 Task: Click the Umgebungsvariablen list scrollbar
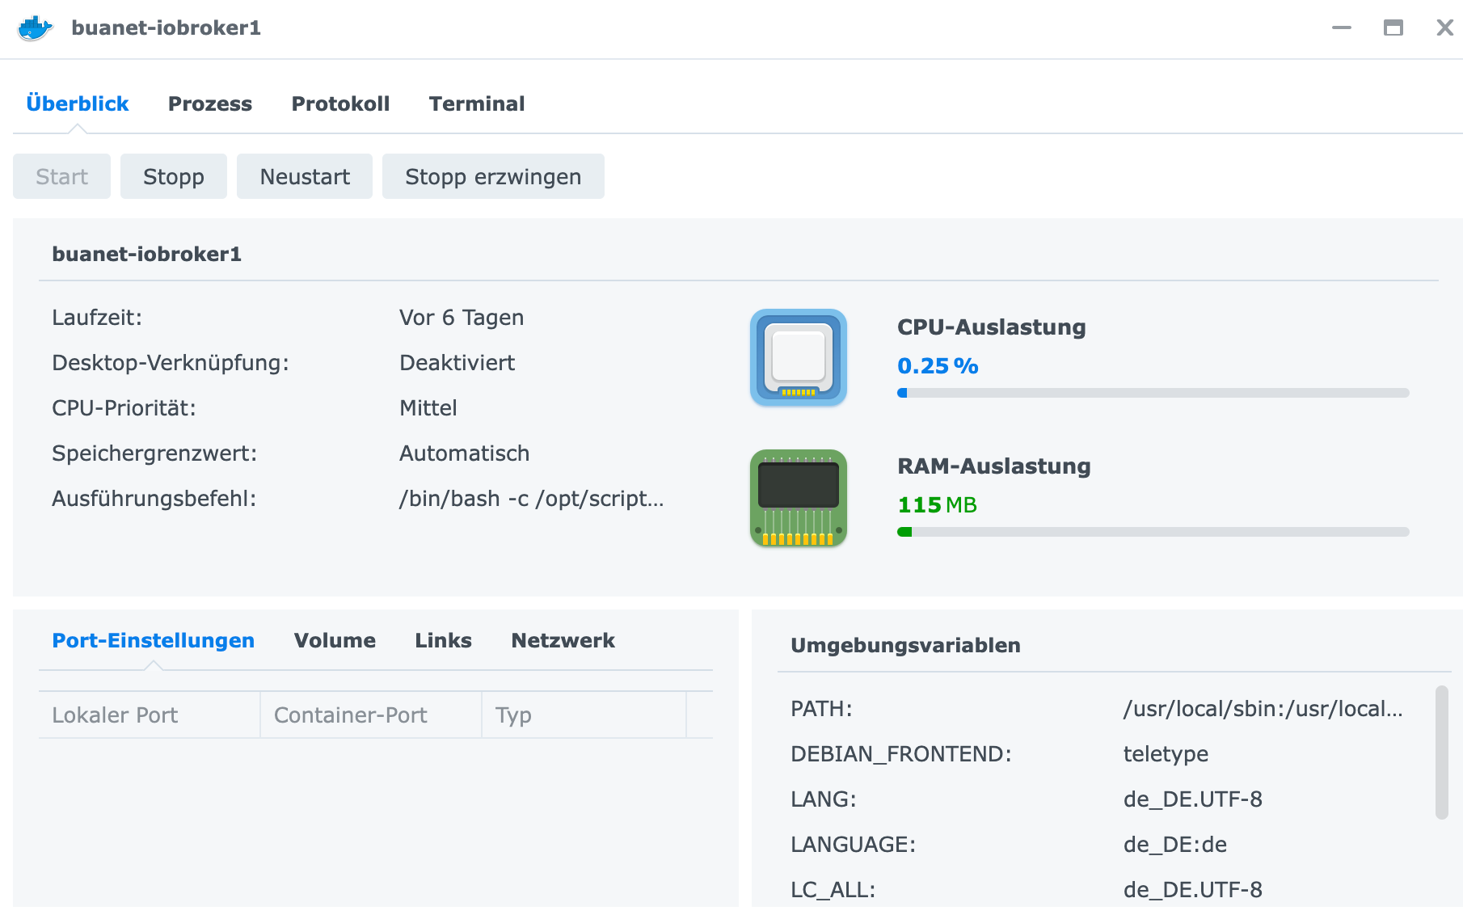coord(1441,753)
